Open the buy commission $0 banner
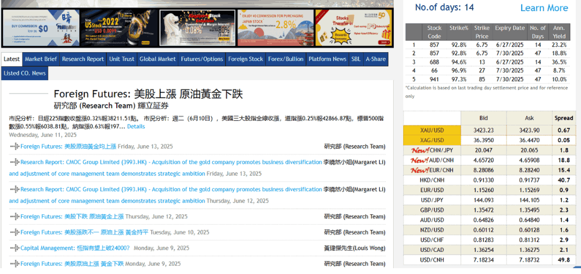Screen dimensions: 581x274 (x=40, y=27)
